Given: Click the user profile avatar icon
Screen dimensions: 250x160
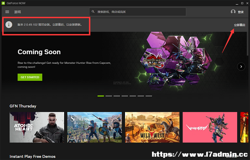Looking at the screenshot, I should pos(233,12).
